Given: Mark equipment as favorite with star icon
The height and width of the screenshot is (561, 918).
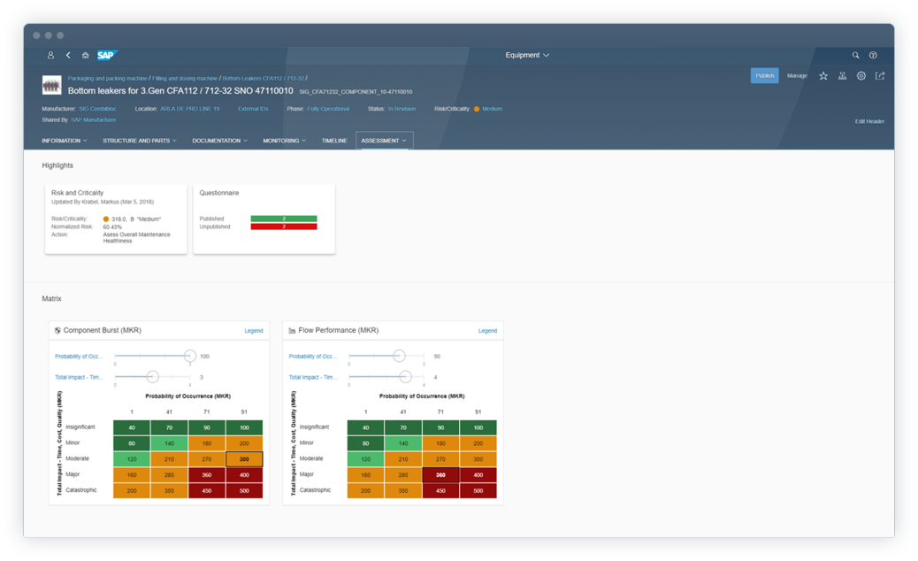Looking at the screenshot, I should (823, 76).
